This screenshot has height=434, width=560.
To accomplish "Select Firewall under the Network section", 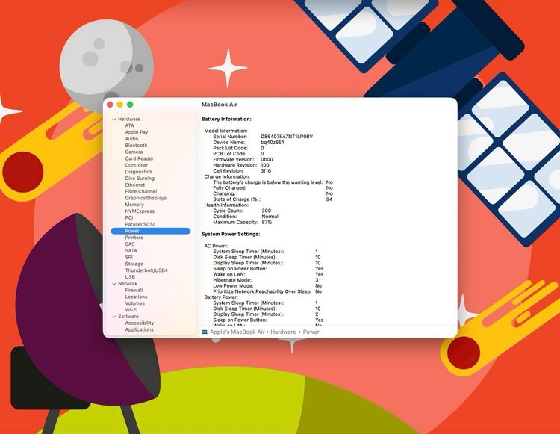I will tap(134, 290).
